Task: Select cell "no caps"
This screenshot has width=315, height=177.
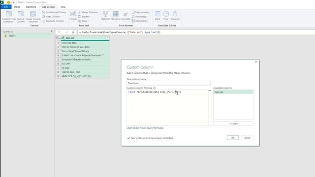Action: click(x=85, y=68)
